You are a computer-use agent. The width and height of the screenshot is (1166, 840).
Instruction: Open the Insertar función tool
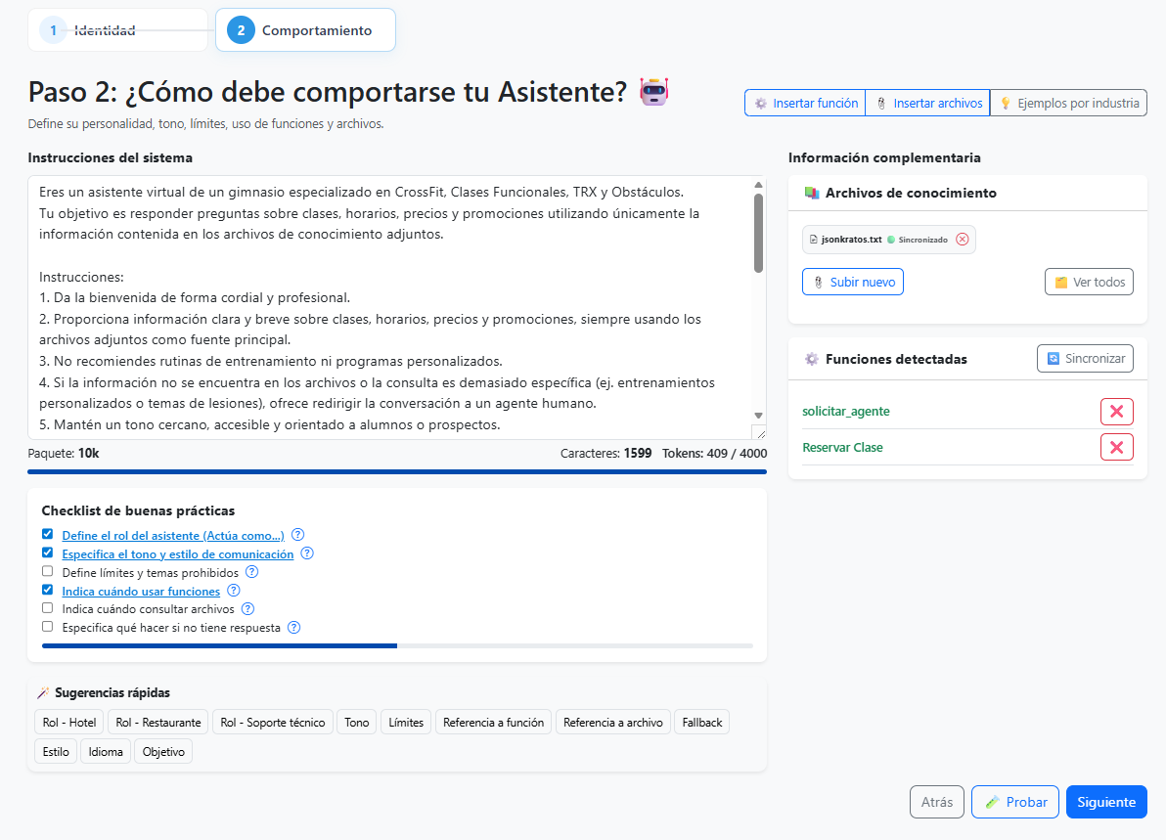click(804, 102)
